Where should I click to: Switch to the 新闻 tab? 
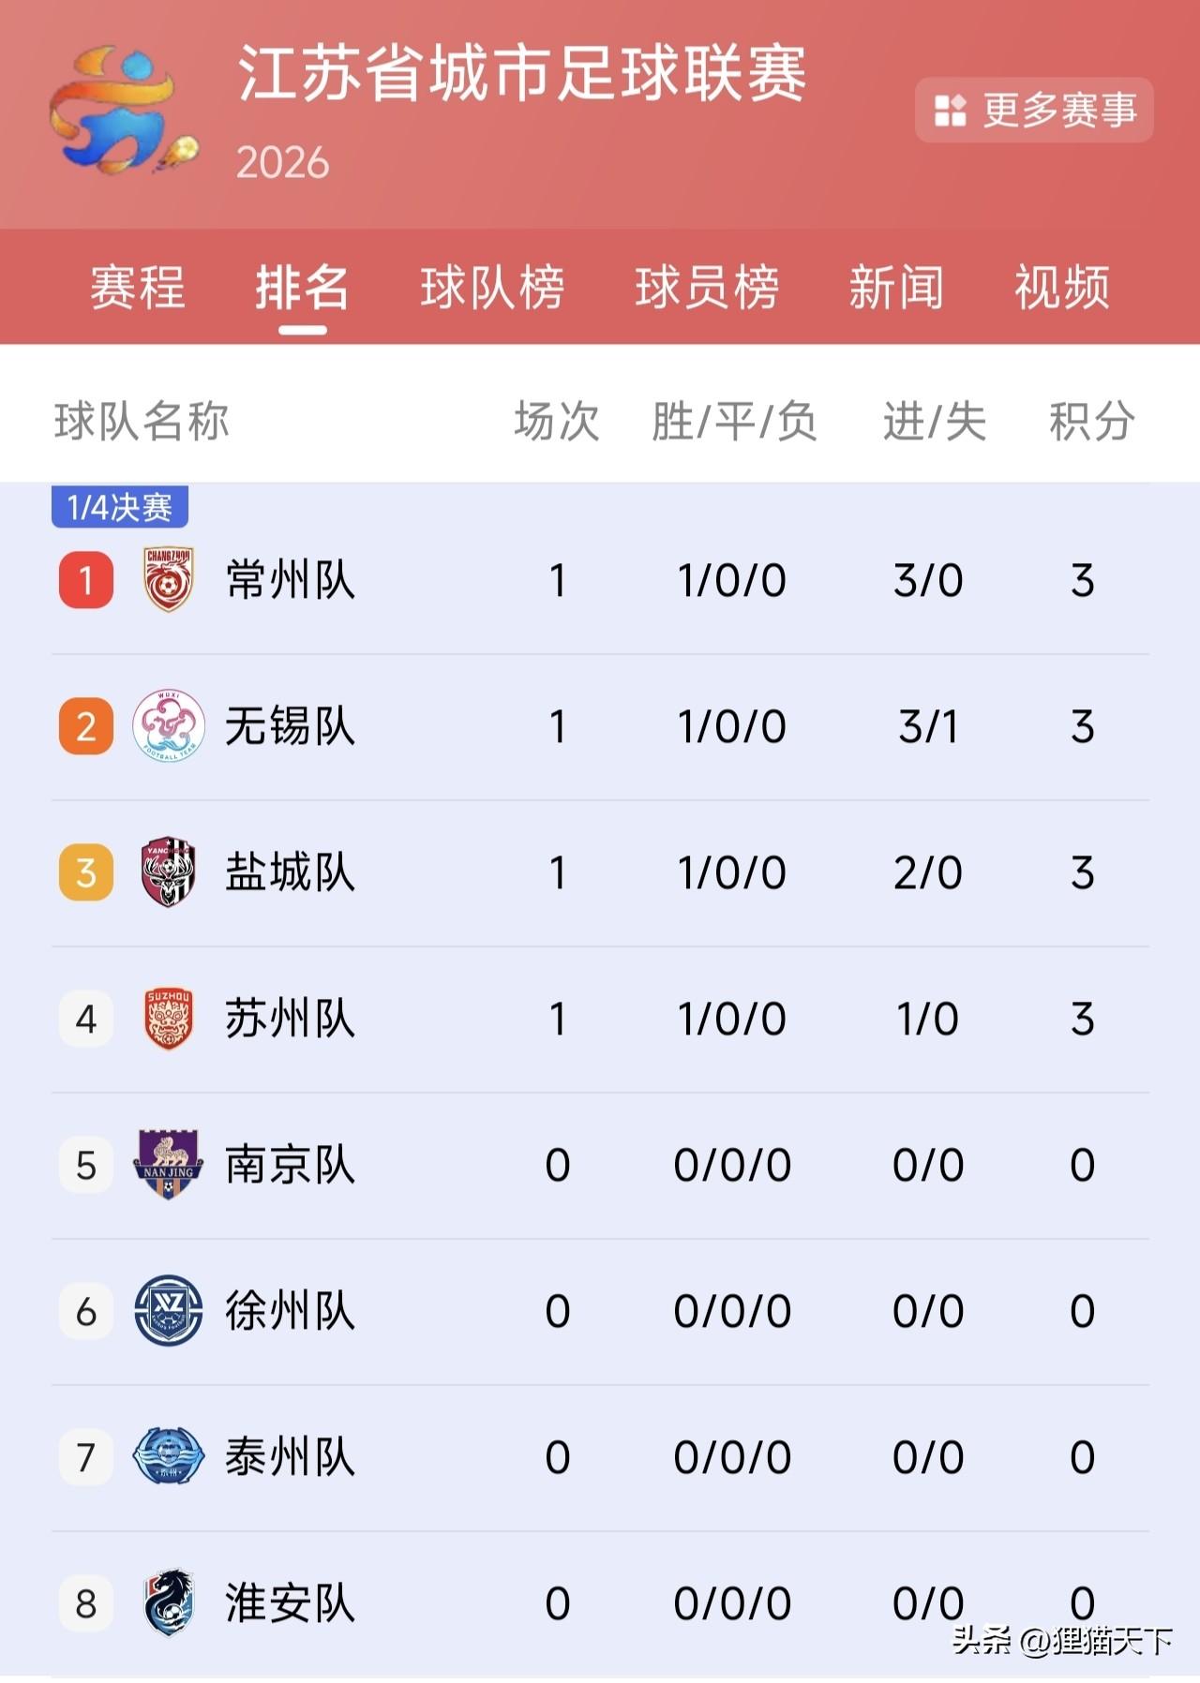pos(896,287)
